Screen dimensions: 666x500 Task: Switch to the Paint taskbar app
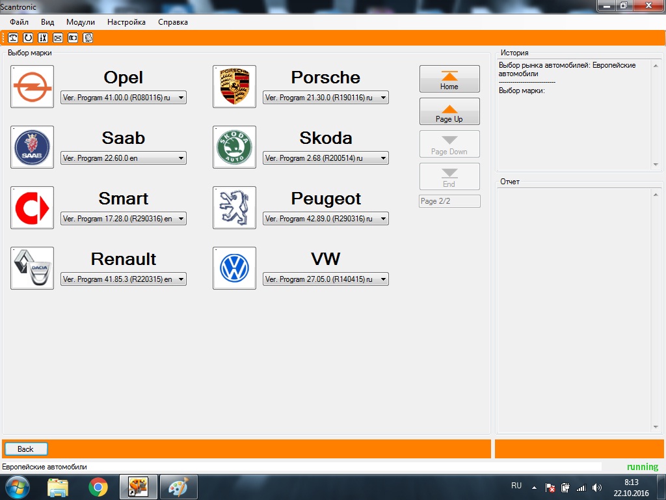tap(179, 487)
